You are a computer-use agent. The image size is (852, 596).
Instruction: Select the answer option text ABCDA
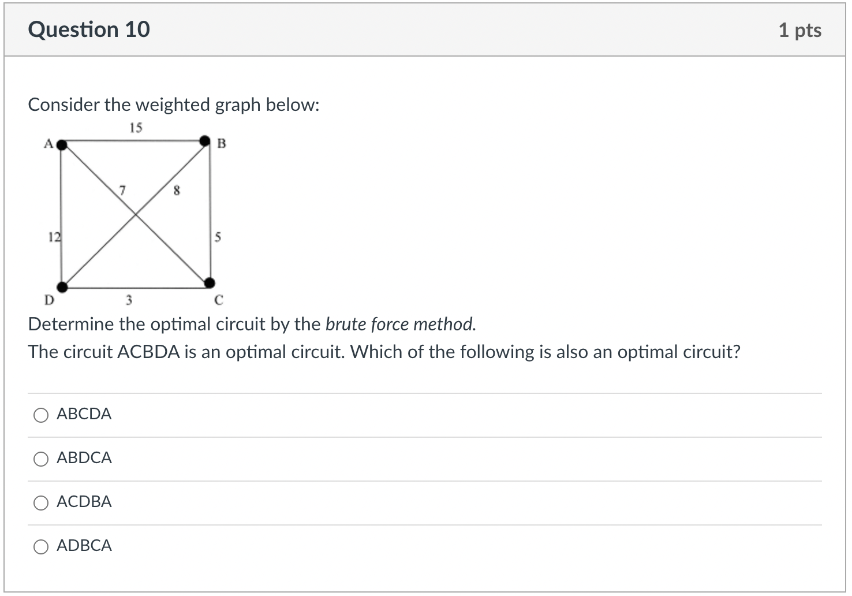(x=84, y=414)
